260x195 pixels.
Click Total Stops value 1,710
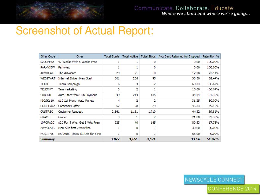(x=152, y=112)
